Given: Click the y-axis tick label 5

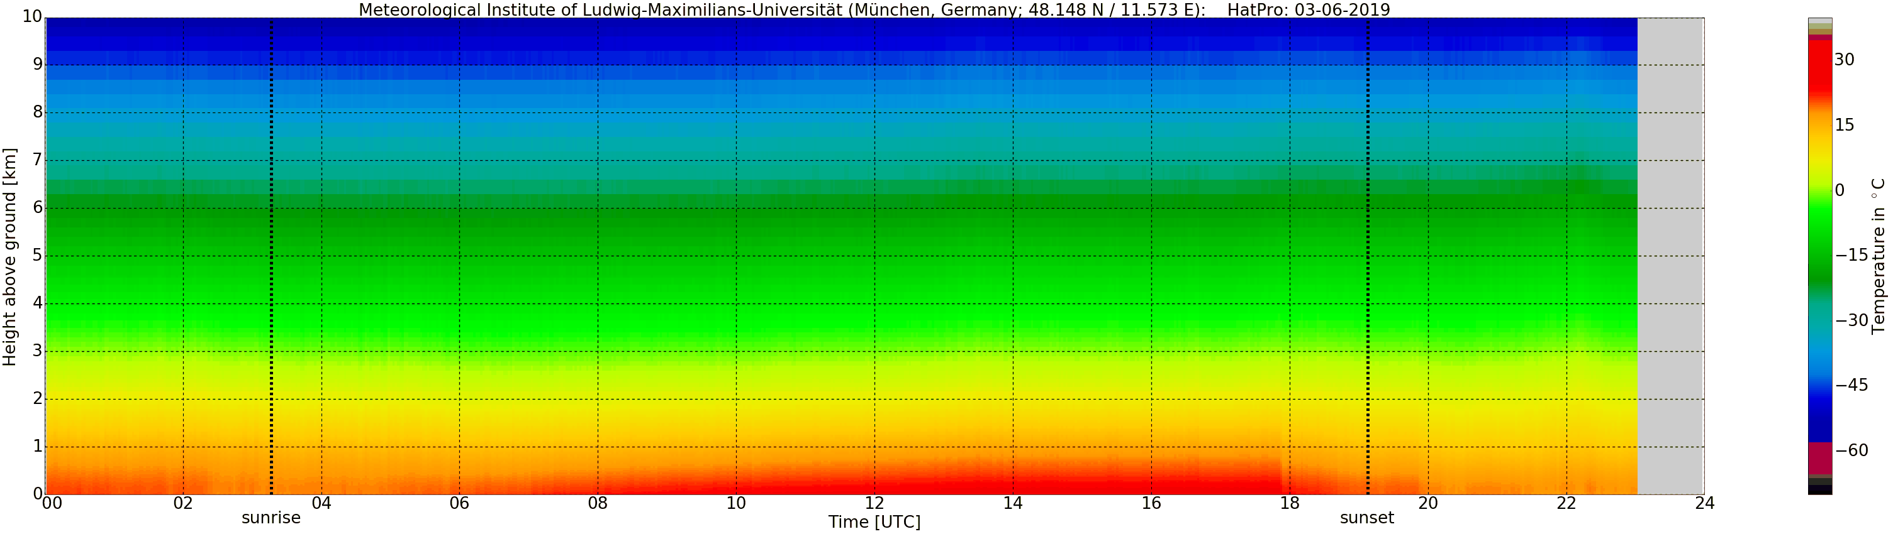Looking at the screenshot, I should 38,255.
